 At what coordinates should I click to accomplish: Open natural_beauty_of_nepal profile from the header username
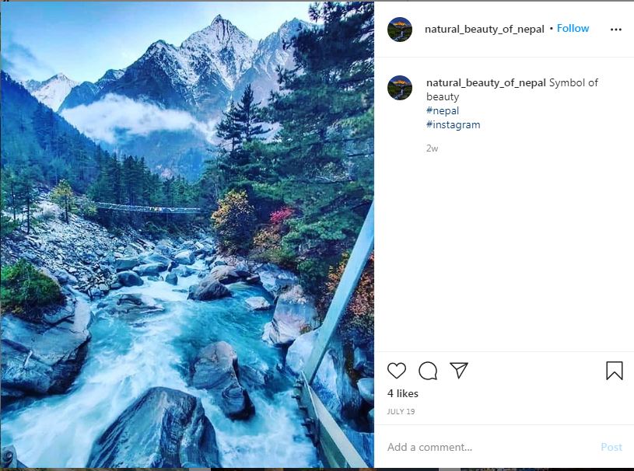484,30
